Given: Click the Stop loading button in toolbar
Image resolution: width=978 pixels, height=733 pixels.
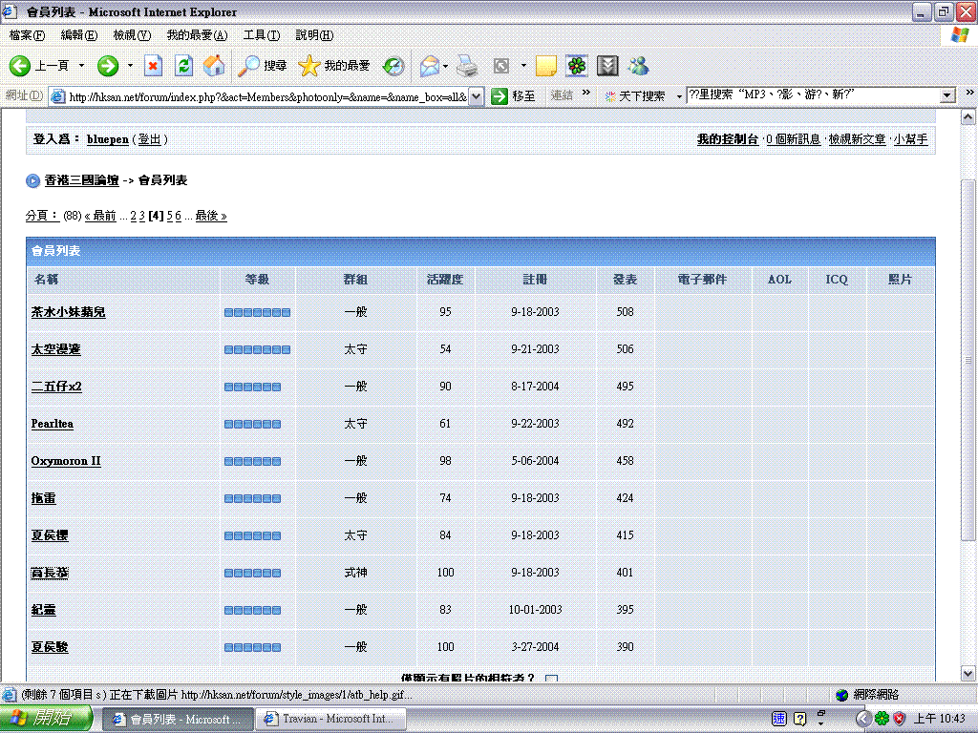Looking at the screenshot, I should pyautogui.click(x=153, y=66).
